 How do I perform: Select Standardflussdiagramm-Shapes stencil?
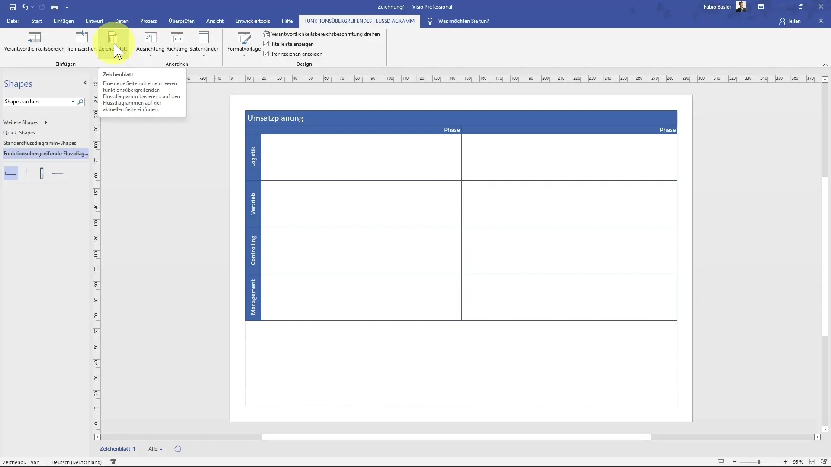[40, 143]
